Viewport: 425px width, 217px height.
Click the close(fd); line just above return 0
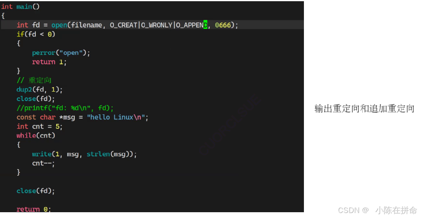(36, 191)
